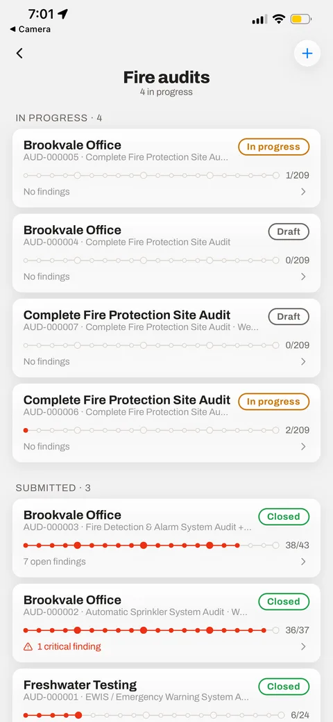Tap In progress badge on AUD-000005
Viewport: 333px width, 722px height.
click(x=273, y=147)
